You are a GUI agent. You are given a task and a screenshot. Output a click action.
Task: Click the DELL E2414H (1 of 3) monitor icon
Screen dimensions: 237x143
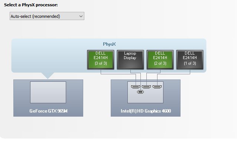(x=190, y=60)
